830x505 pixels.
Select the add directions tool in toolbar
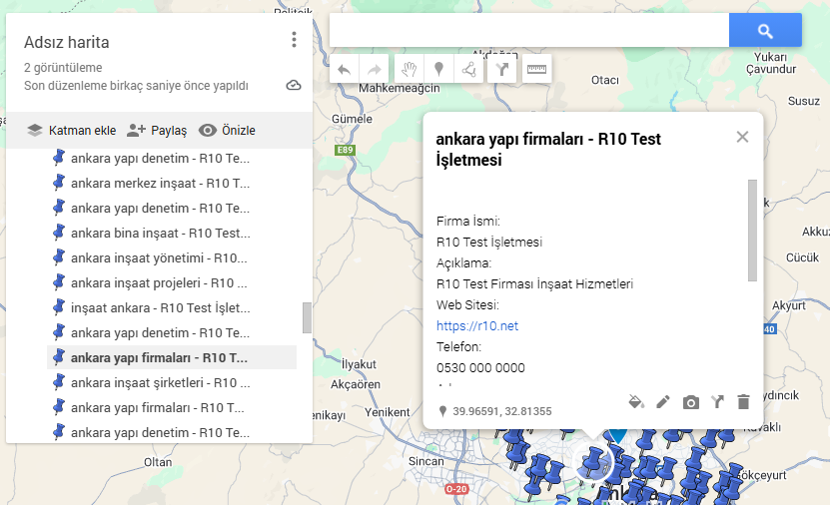tap(501, 69)
